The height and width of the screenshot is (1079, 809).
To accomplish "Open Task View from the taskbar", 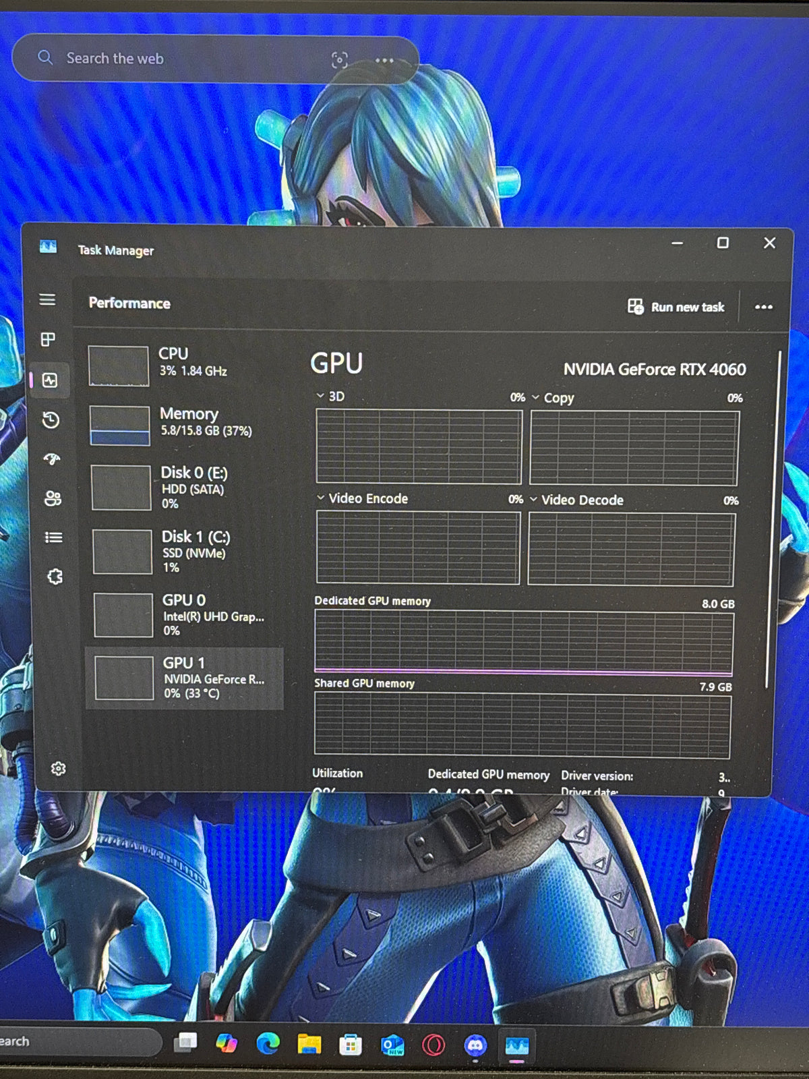I will tap(186, 1043).
